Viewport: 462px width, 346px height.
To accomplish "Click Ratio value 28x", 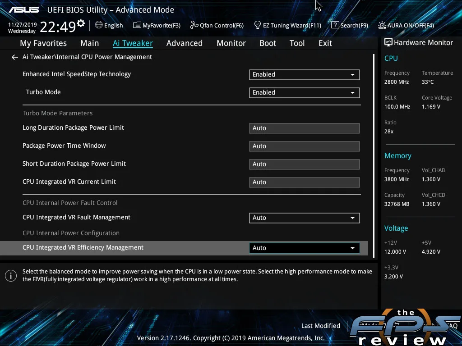I will point(389,132).
